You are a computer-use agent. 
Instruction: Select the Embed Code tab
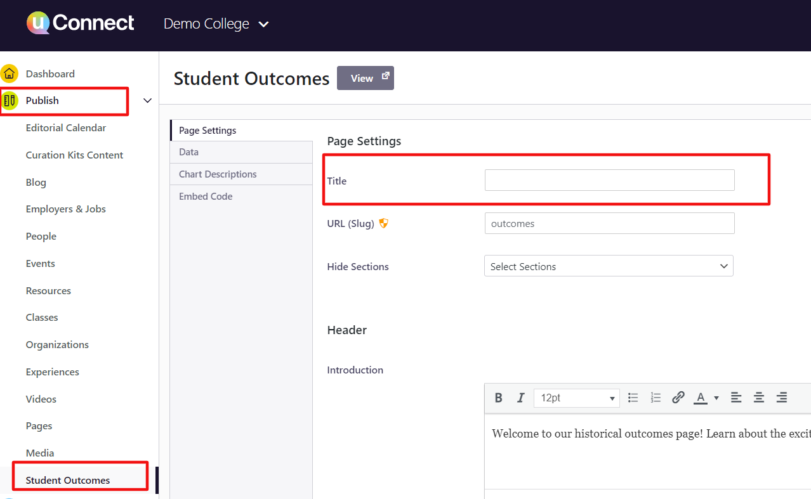pos(206,197)
